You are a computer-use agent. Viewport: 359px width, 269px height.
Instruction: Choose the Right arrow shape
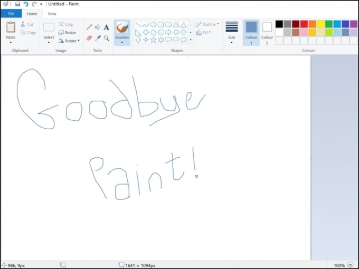pyautogui.click(x=168, y=32)
